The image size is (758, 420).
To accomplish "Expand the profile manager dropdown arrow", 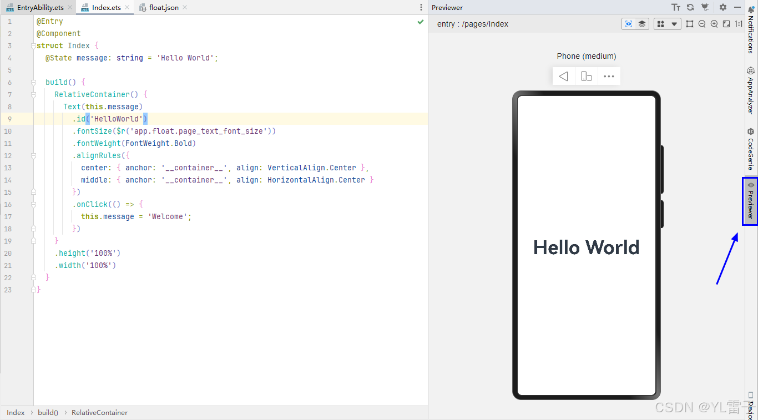I will (674, 24).
